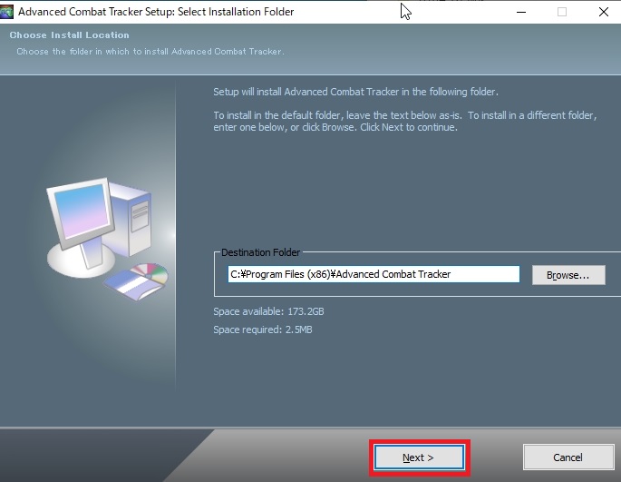Minimize the setup window
621x482 pixels.
point(521,12)
